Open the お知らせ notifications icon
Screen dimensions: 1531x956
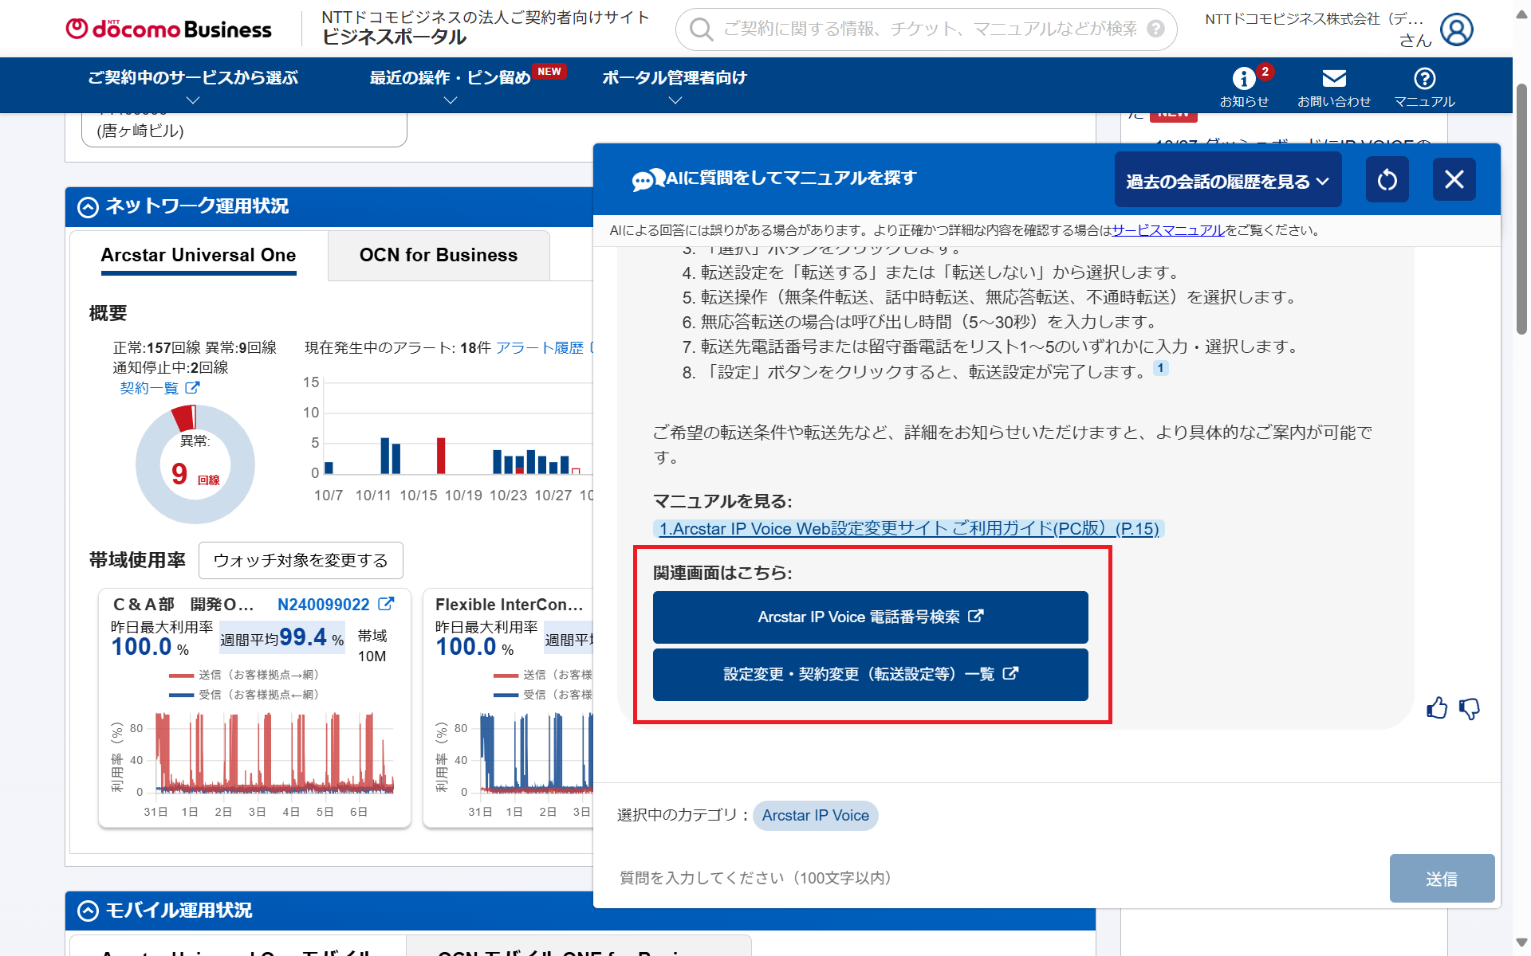(1243, 80)
